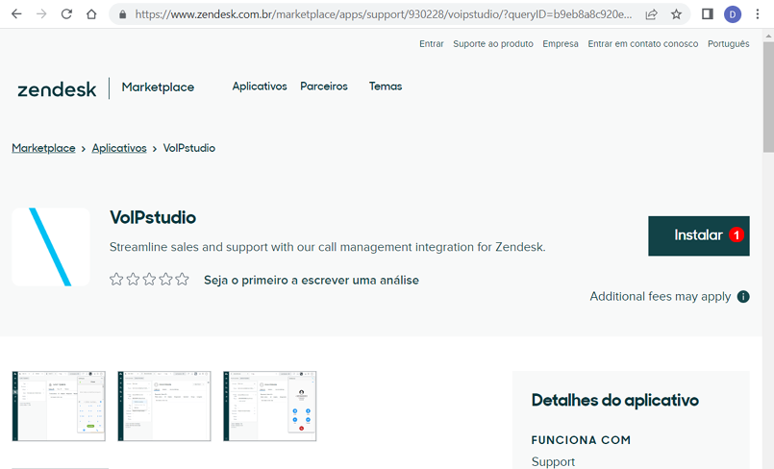The image size is (774, 469).
Task: Go back with the browser back arrow
Action: [16, 14]
